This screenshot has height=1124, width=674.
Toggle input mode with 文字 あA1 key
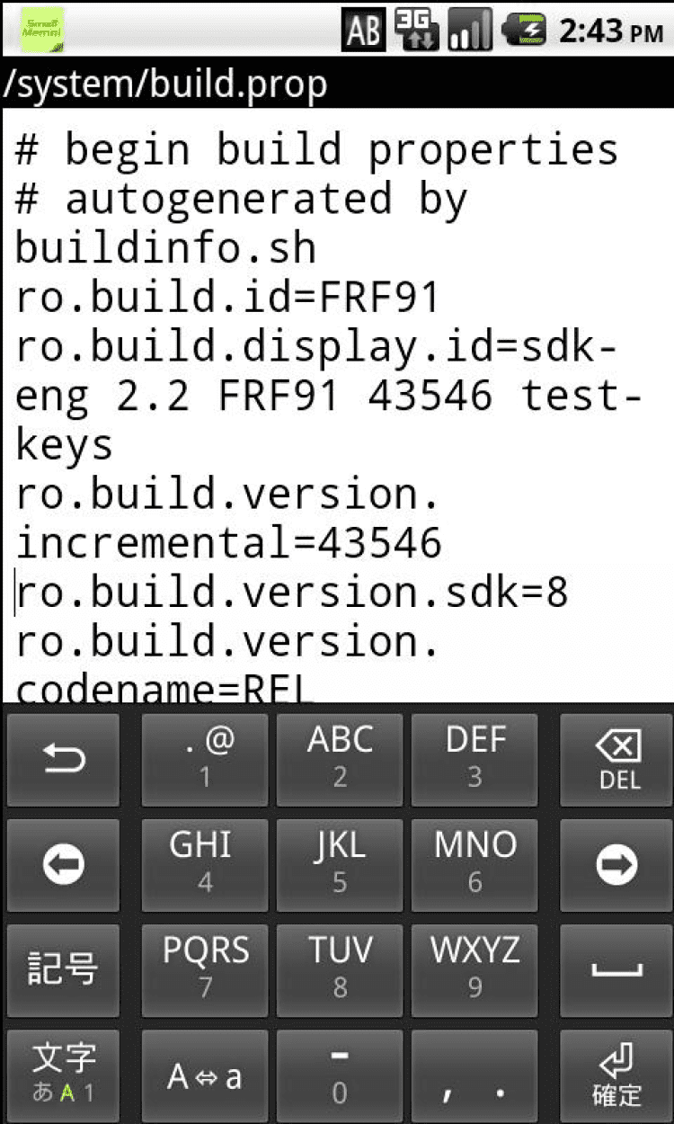pos(63,1075)
